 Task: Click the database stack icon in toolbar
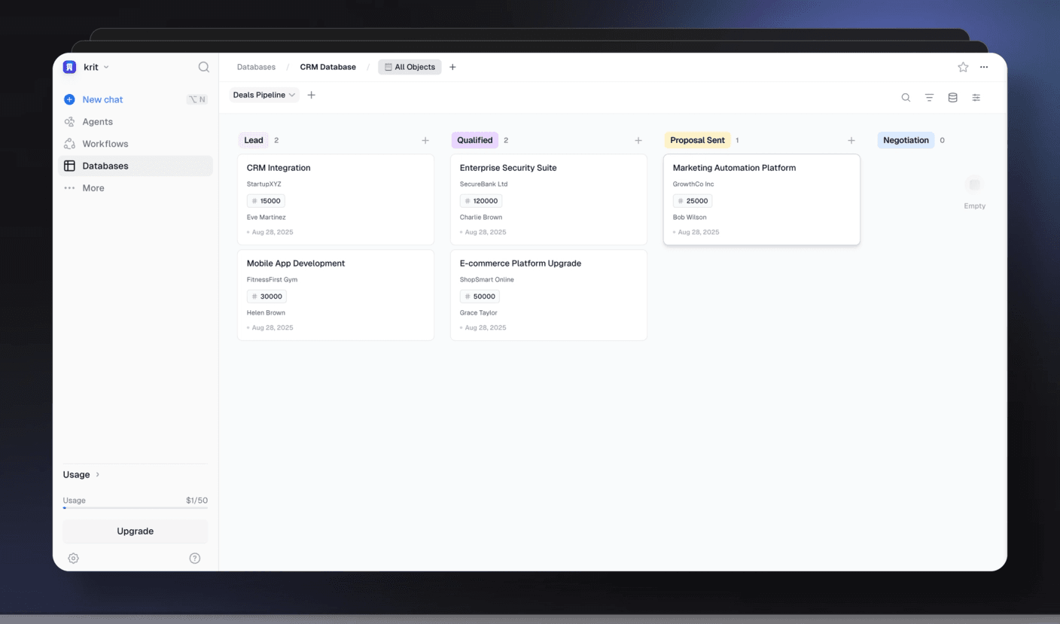pos(952,98)
